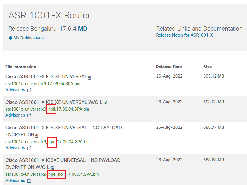Click lock icon beside NO PAYLOAD ENCRYPTION title
Viewport: 247px width, 185px height.
36,135
